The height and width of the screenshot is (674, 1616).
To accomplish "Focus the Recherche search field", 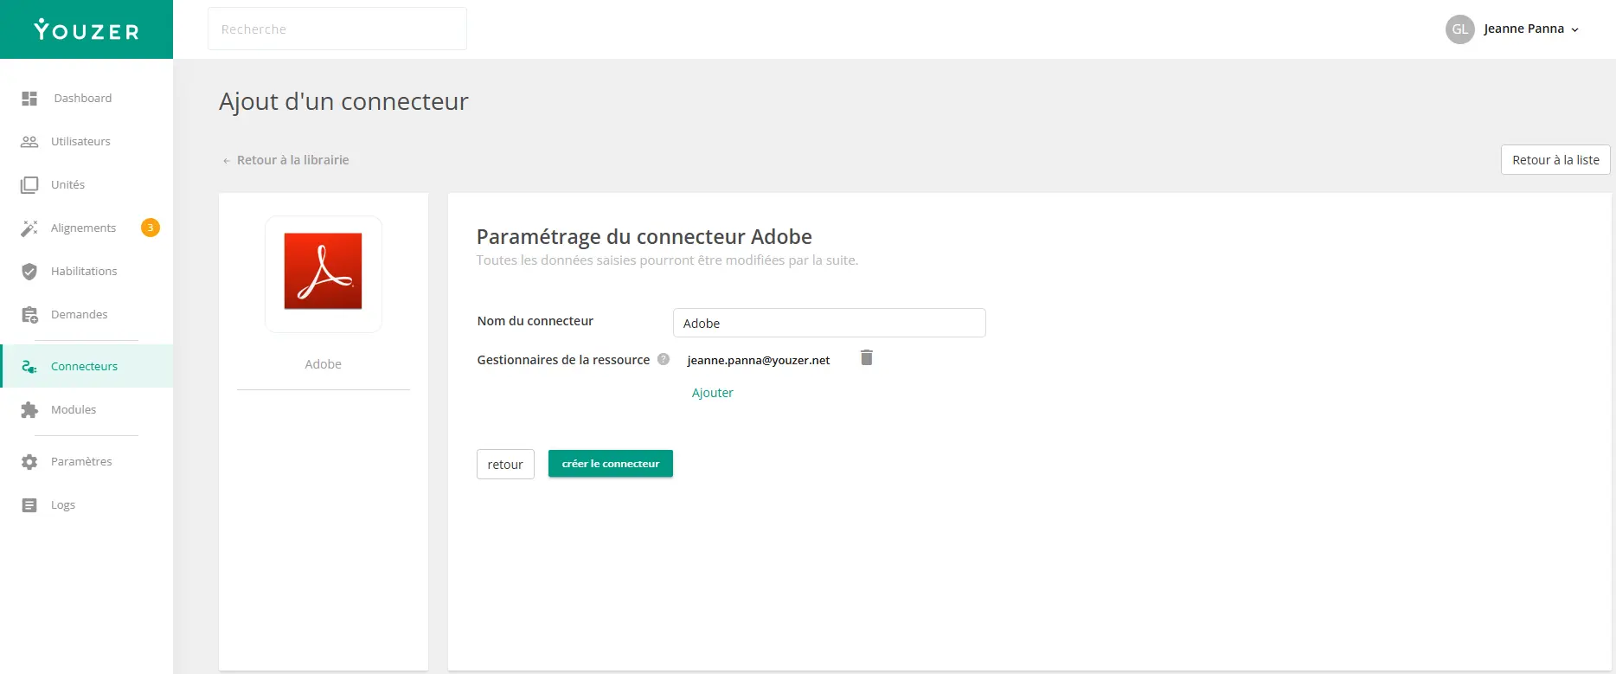I will pyautogui.click(x=337, y=29).
